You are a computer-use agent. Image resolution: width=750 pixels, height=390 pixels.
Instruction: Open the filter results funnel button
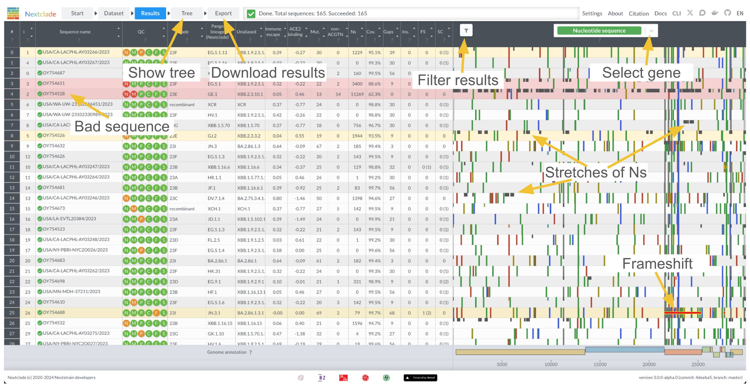tap(466, 31)
